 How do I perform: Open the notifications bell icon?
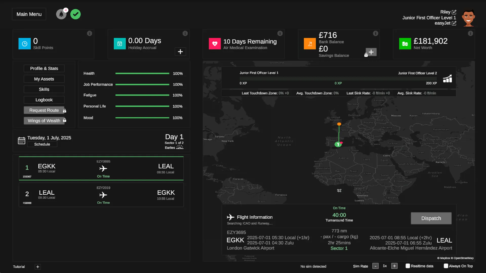click(61, 14)
